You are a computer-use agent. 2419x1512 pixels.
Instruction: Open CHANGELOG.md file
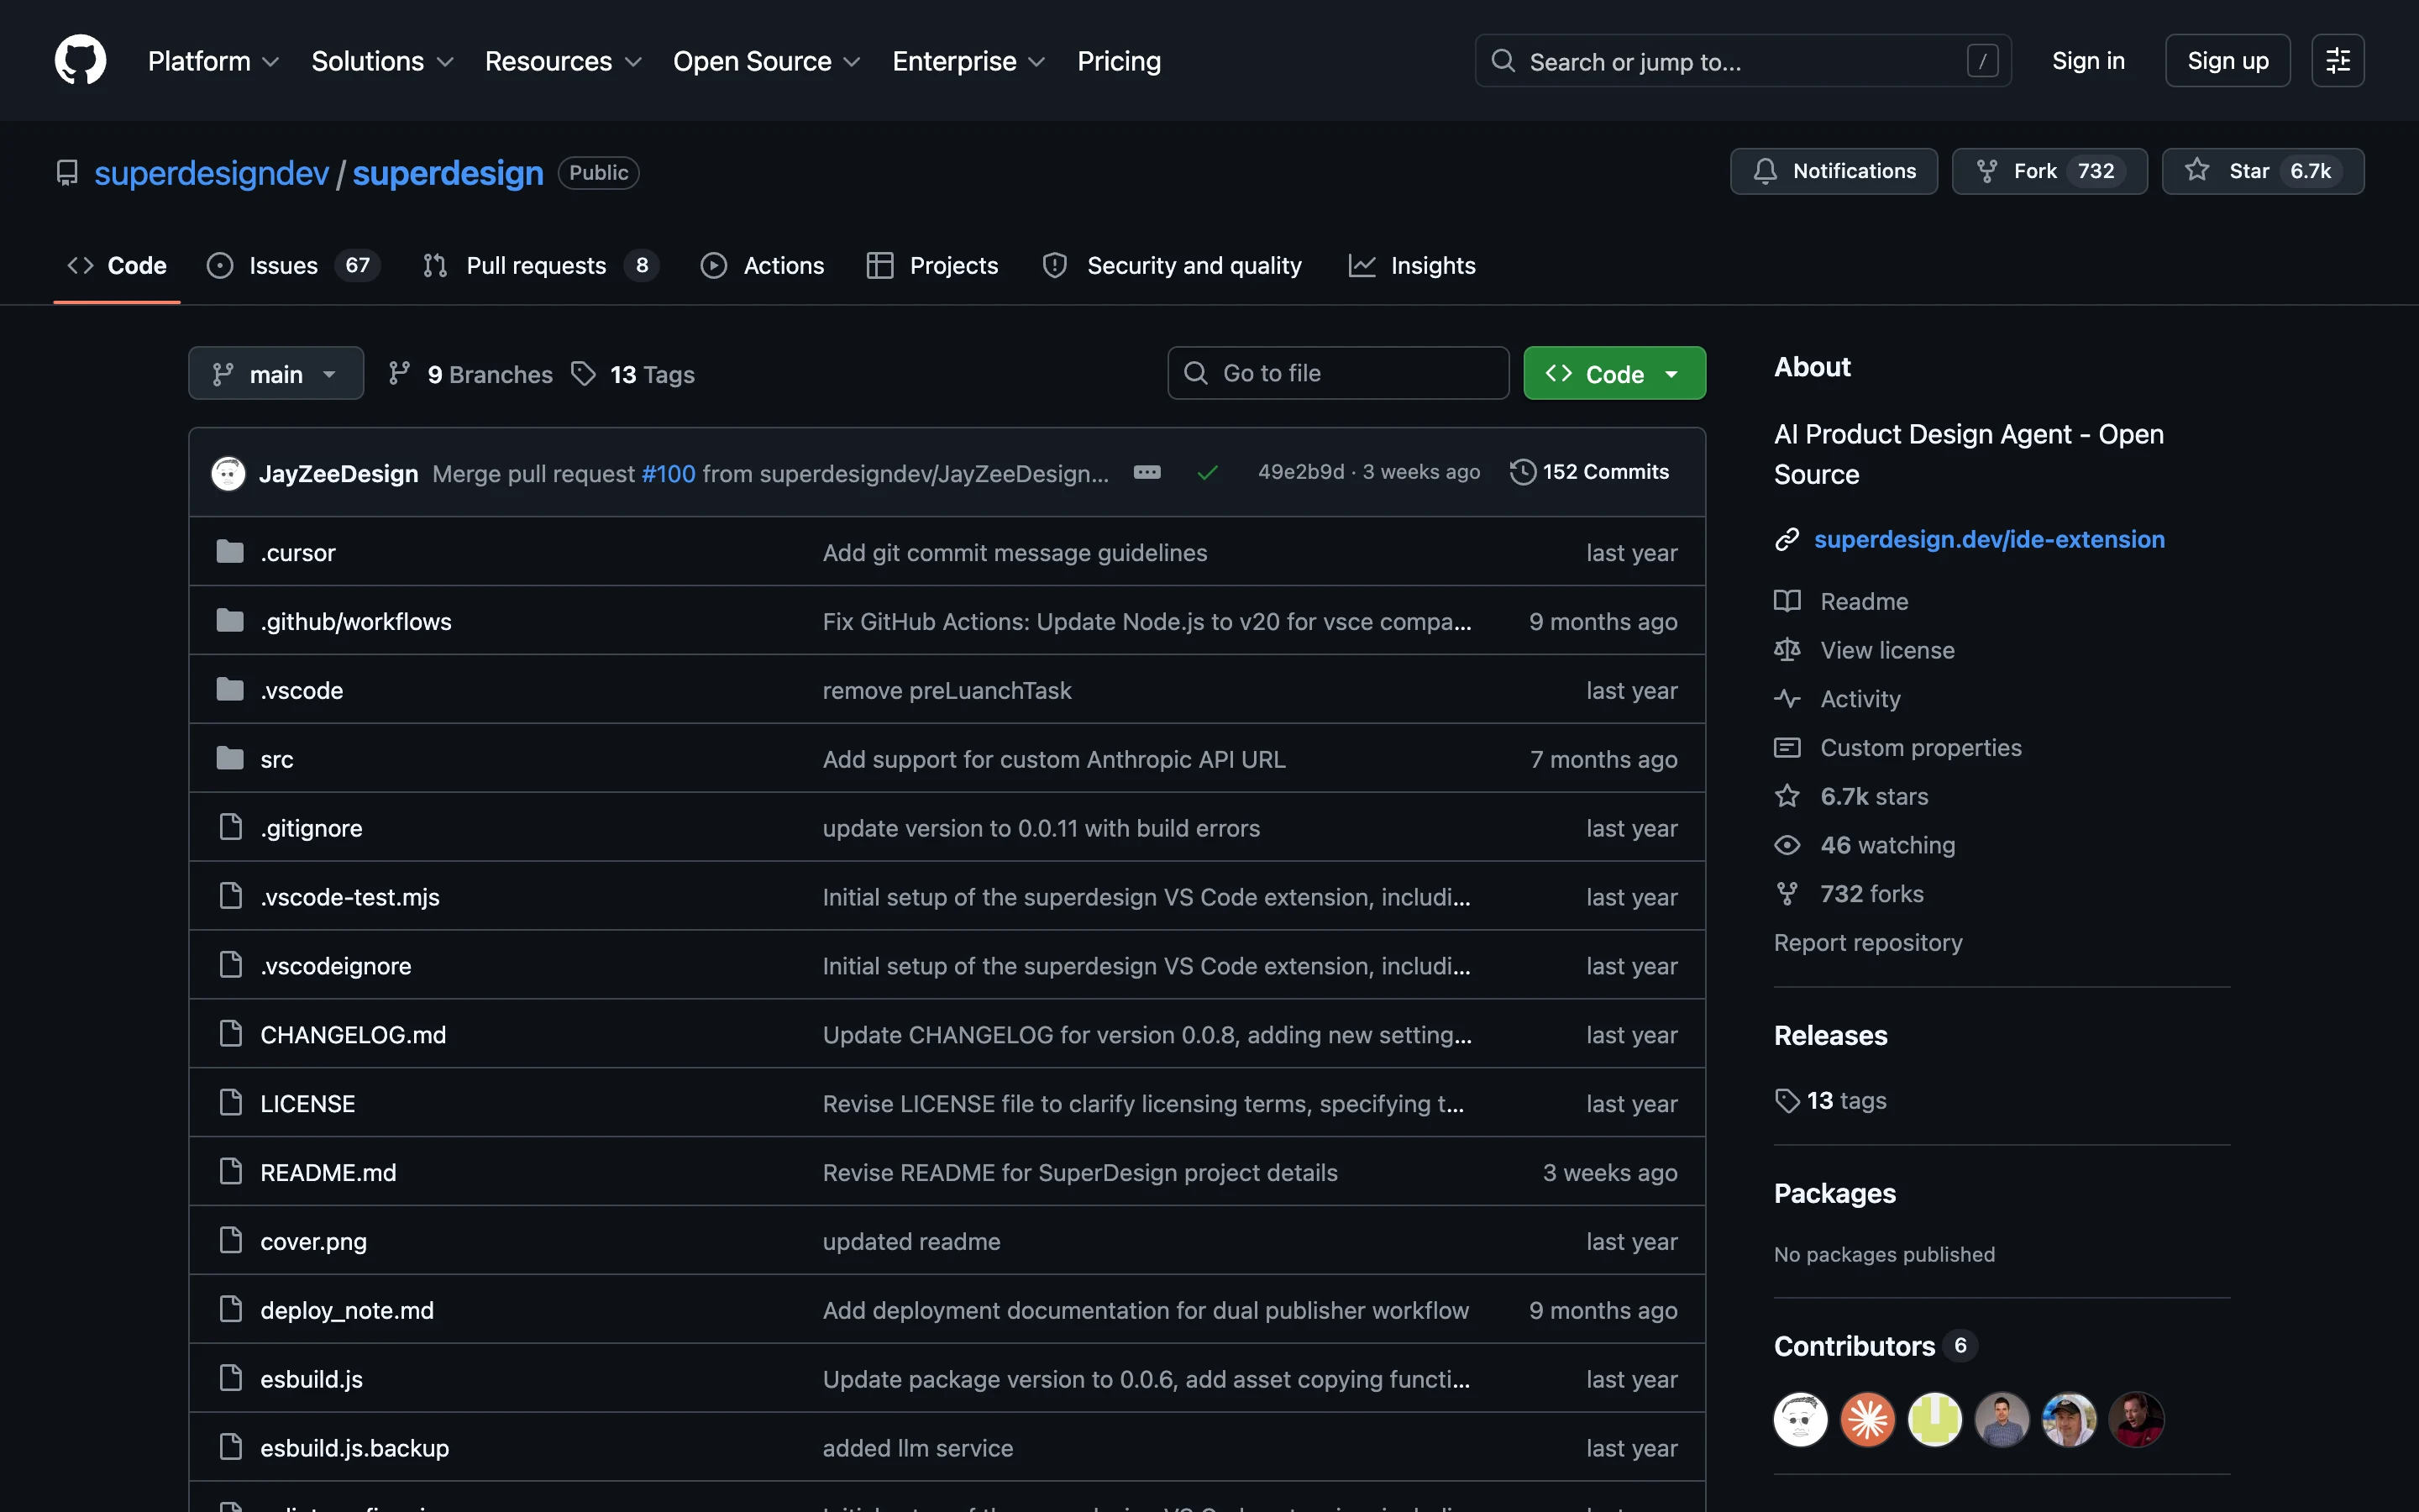[353, 1035]
